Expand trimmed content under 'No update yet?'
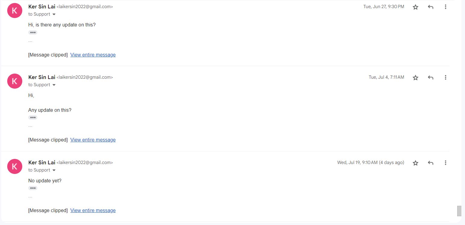465x225 pixels. click(x=33, y=188)
